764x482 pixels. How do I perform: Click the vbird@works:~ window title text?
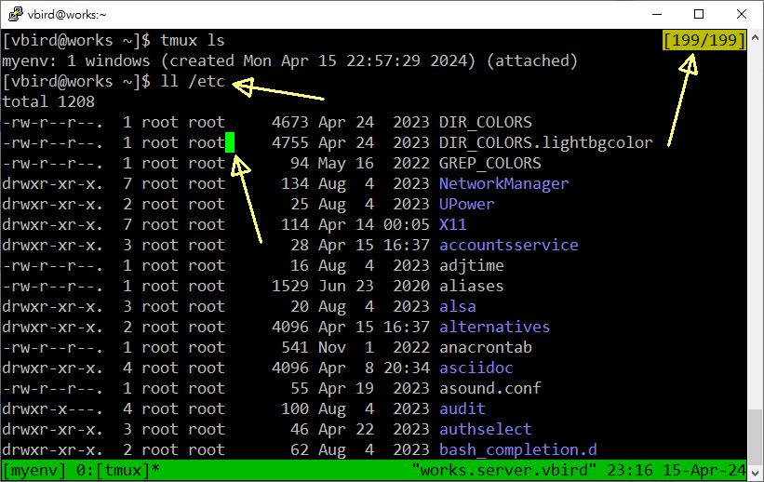pyautogui.click(x=67, y=15)
